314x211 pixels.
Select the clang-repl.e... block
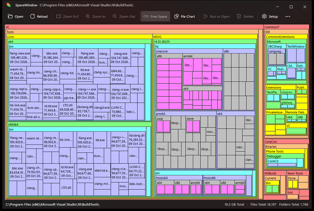tap(20, 93)
